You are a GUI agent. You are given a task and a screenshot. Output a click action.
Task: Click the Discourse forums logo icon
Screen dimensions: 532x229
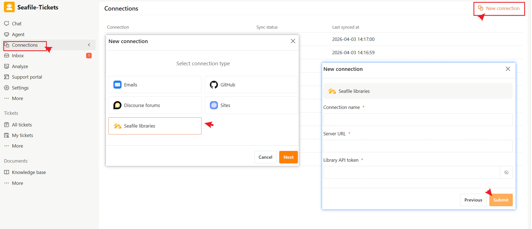(117, 105)
